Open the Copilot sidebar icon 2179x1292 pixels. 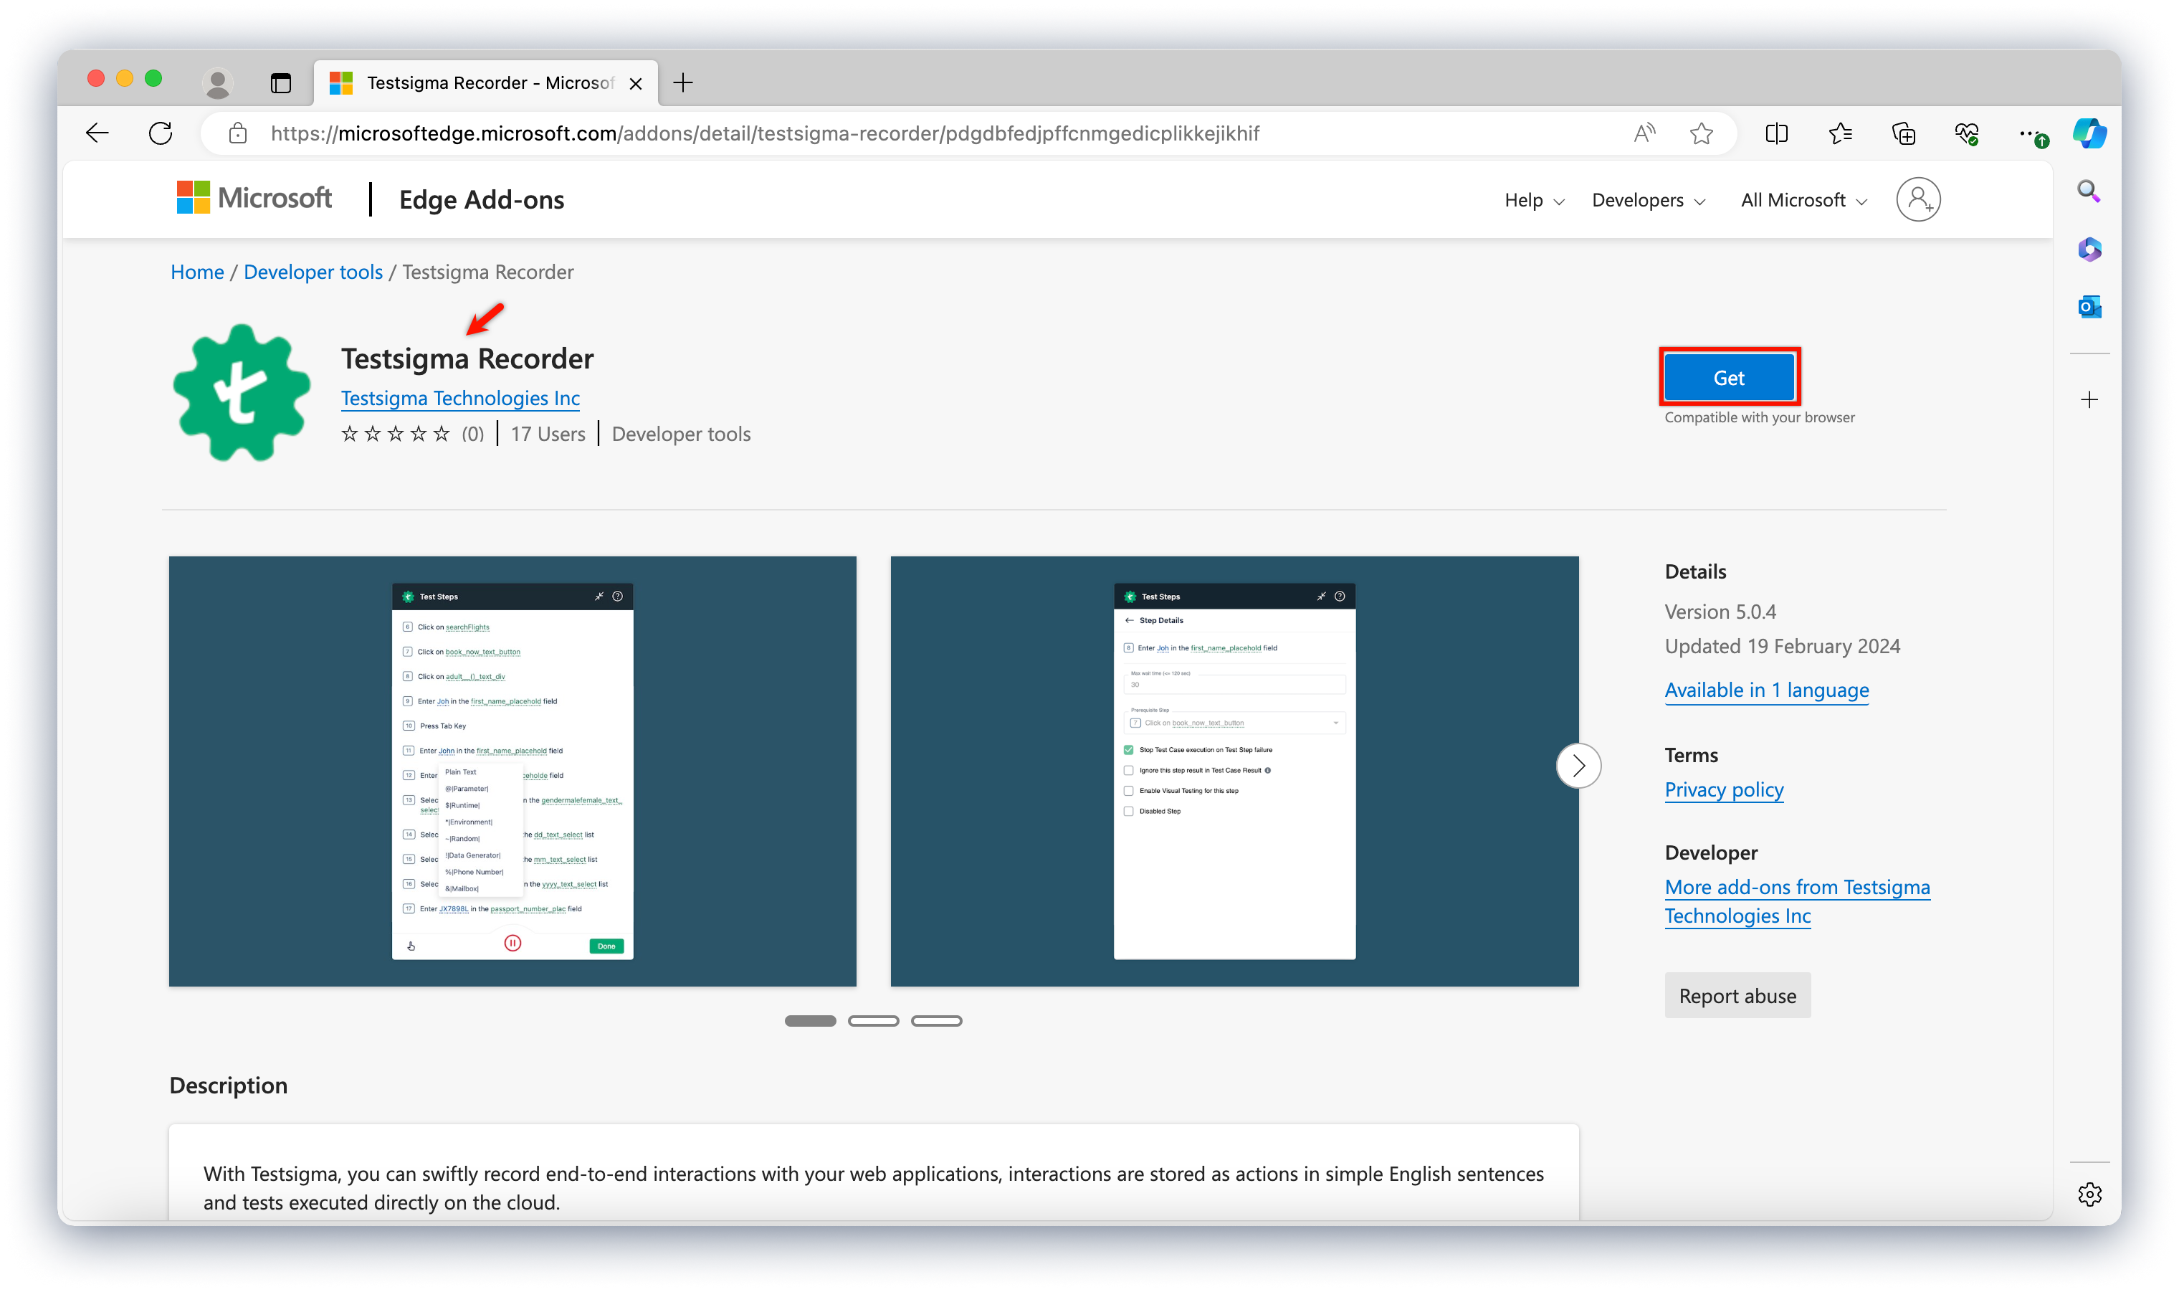[x=2089, y=133]
